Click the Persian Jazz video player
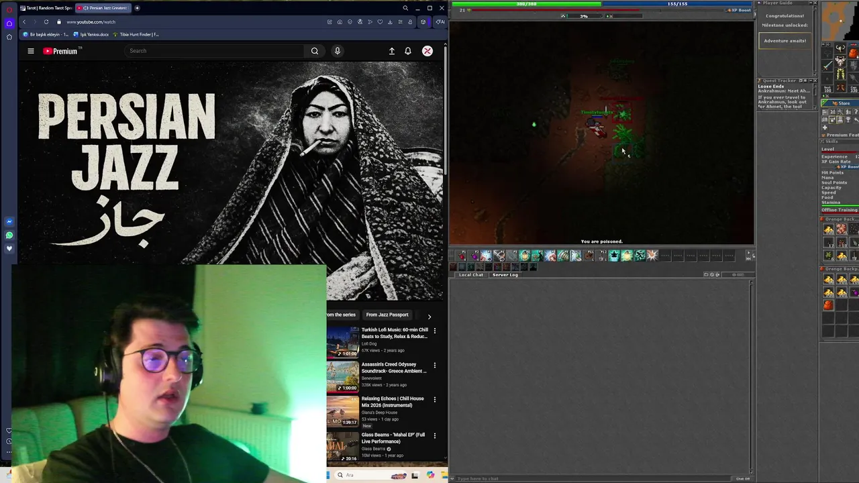Viewport: 859px width, 483px height. [232, 181]
